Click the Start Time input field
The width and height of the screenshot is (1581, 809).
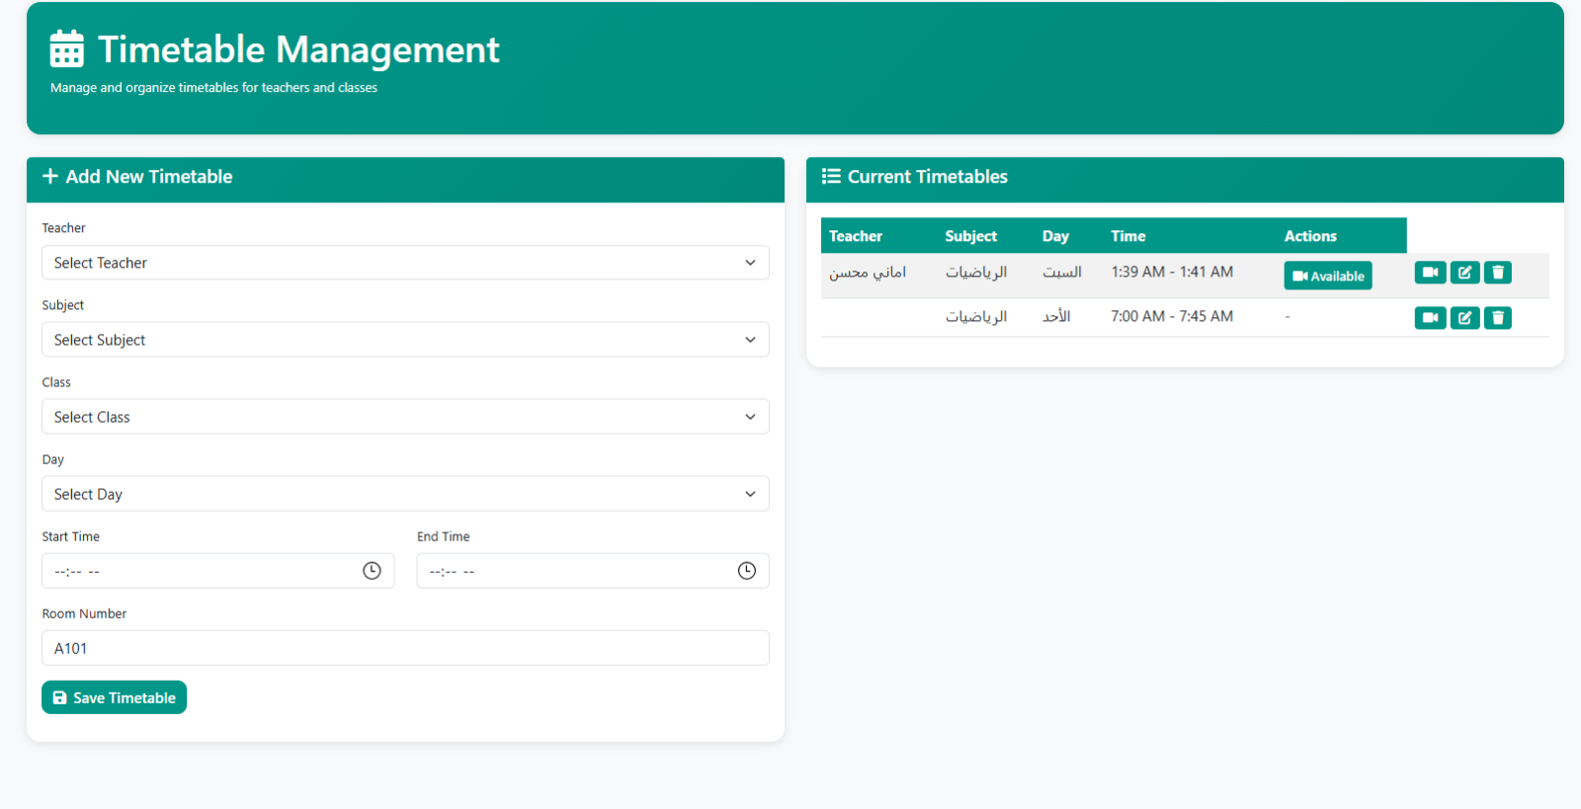217,571
